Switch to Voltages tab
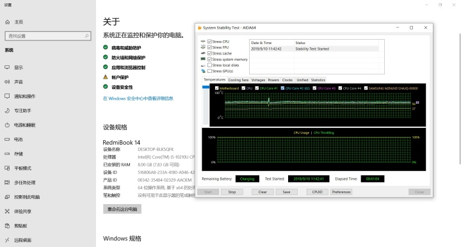 click(x=258, y=80)
